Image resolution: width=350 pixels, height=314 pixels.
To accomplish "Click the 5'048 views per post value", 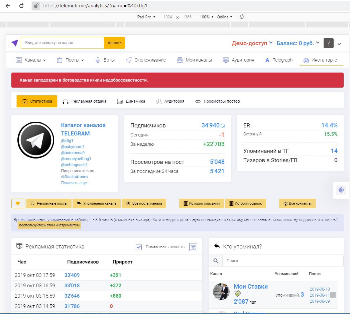I will tap(217, 162).
